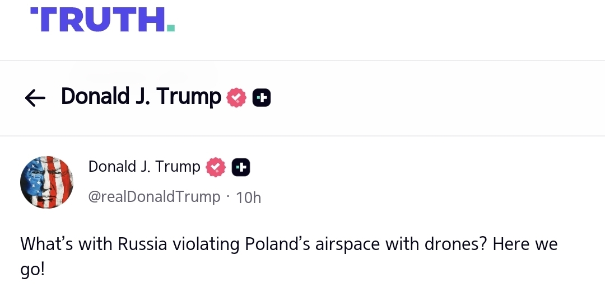
Task: Click the Truth Social logo
Action: click(102, 20)
